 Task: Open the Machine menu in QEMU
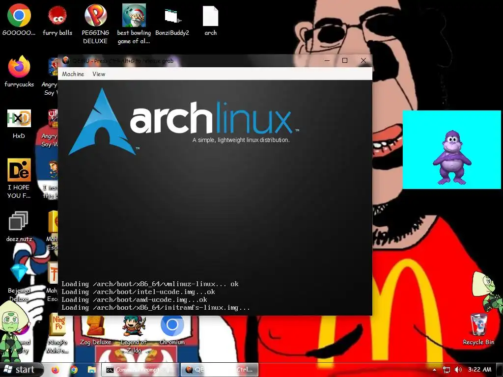73,74
